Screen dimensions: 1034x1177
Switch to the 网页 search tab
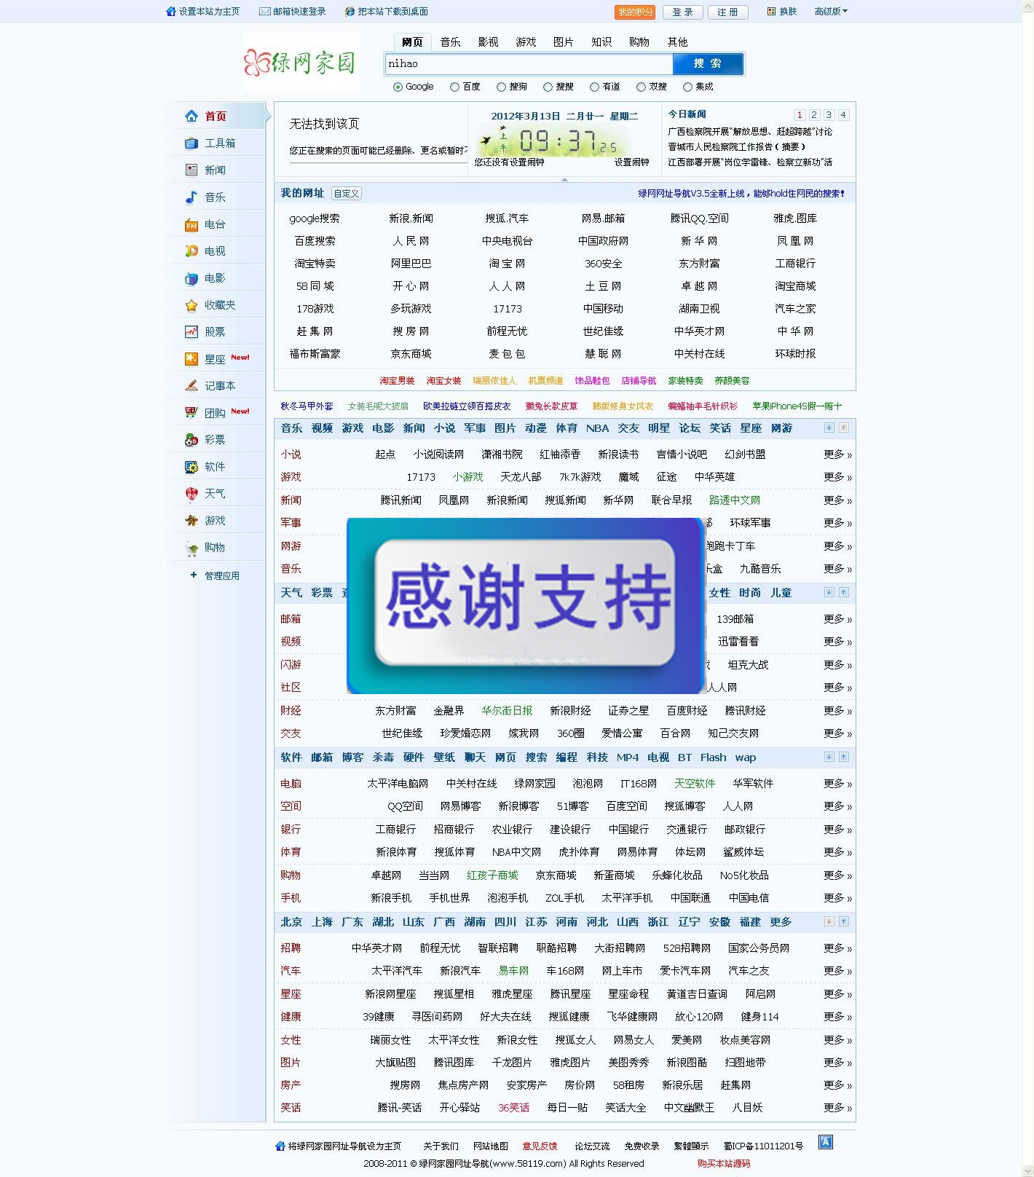[x=412, y=42]
